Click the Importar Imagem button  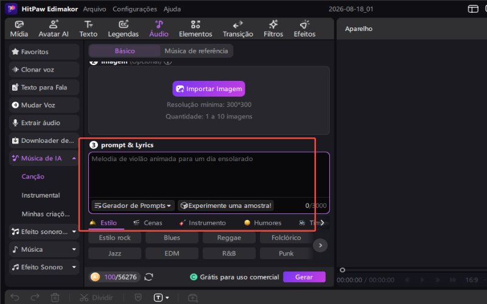209,89
